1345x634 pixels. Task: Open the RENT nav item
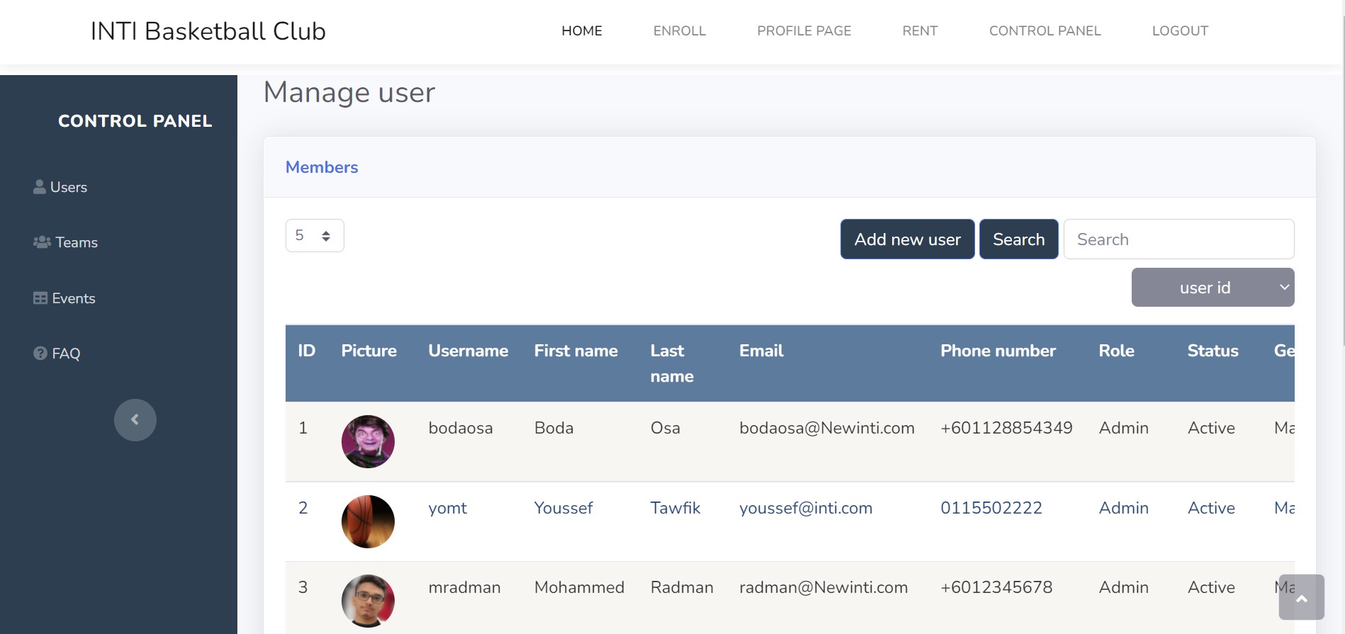coord(920,31)
